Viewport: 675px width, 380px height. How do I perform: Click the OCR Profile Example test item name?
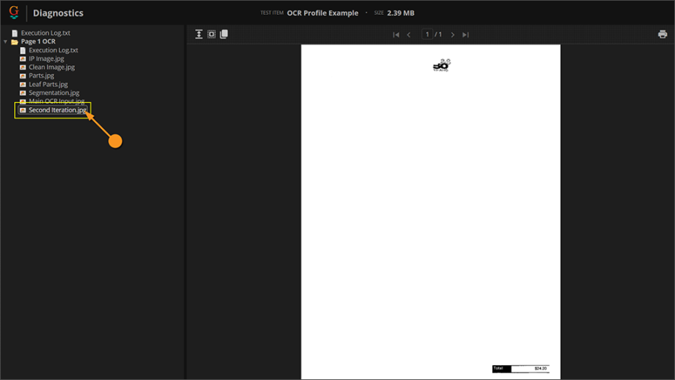322,13
